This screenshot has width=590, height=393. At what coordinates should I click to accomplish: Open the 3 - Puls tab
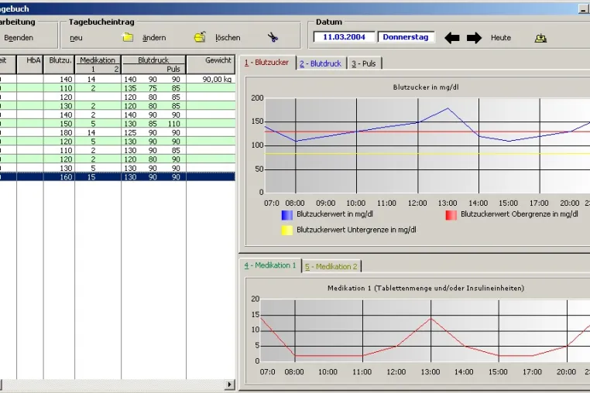tap(364, 63)
